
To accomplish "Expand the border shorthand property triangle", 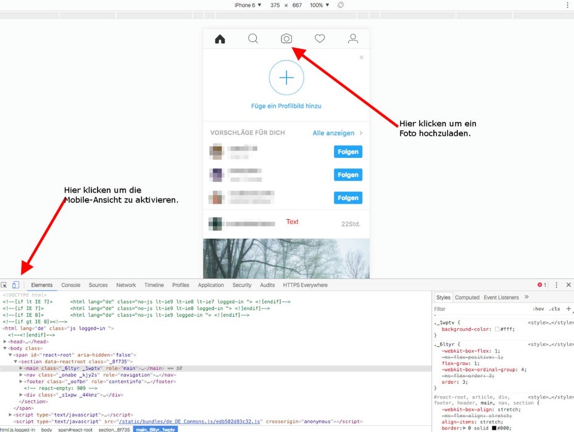I will tap(464, 428).
